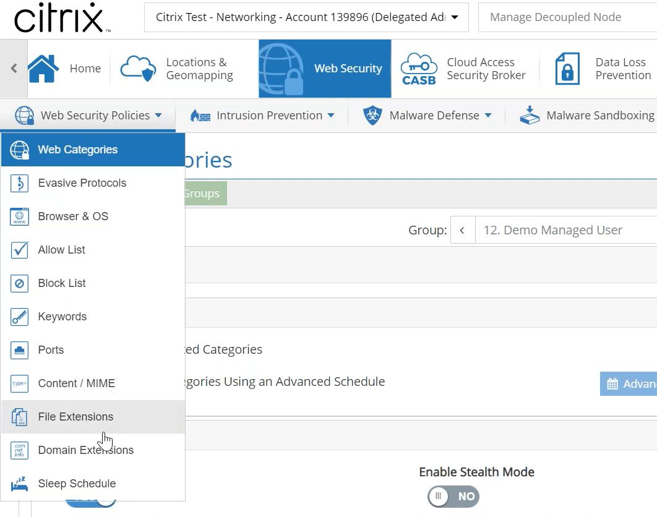Click the Malware Defense biohazard shield icon
Viewport: 657px width, 517px height.
click(x=372, y=116)
